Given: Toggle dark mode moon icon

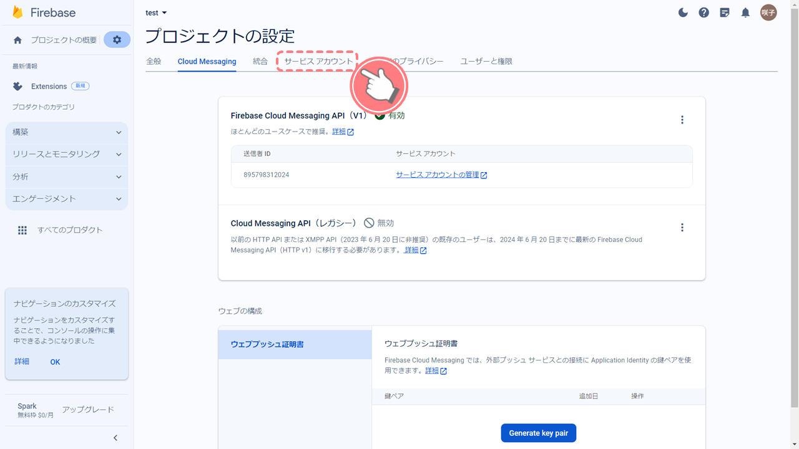Looking at the screenshot, I should click(683, 12).
